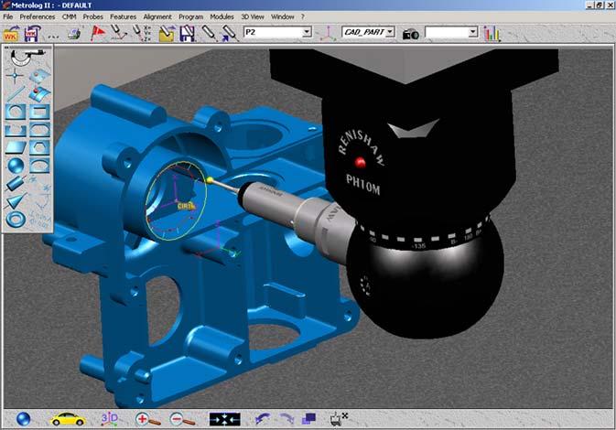Click the three dots toolbar button
The height and width of the screenshot is (430, 616).
[53, 36]
